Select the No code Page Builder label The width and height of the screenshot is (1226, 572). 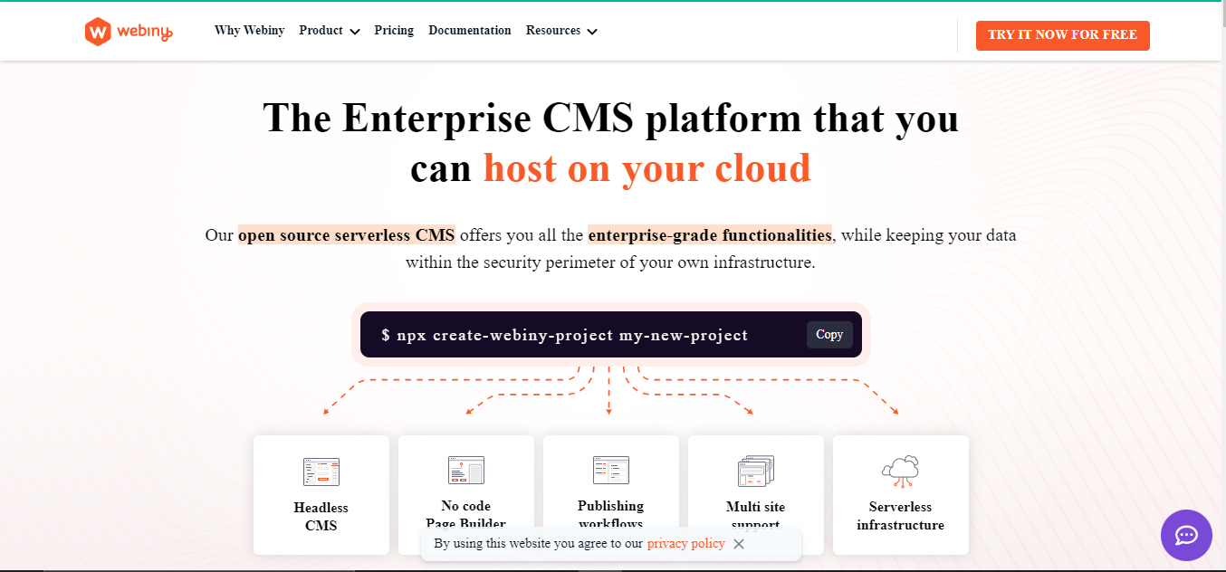(466, 515)
